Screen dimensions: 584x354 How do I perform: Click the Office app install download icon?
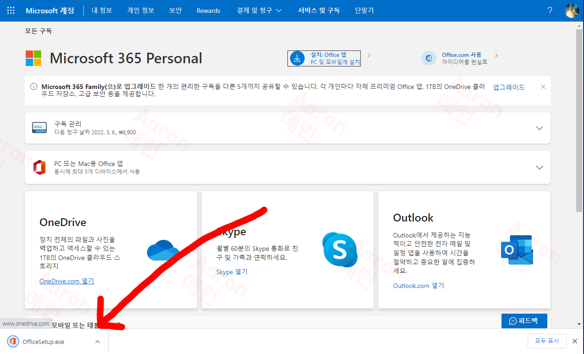[x=297, y=58]
